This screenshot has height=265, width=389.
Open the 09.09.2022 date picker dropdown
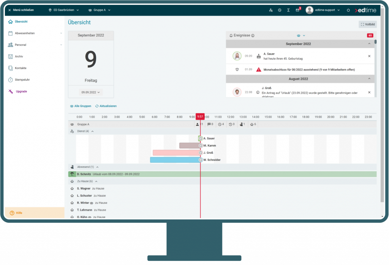pos(91,92)
